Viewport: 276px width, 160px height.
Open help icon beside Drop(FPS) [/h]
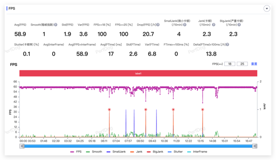click(x=158, y=25)
